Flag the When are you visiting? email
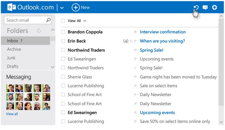Screen dimensions: 225x130 (x=135, y=41)
